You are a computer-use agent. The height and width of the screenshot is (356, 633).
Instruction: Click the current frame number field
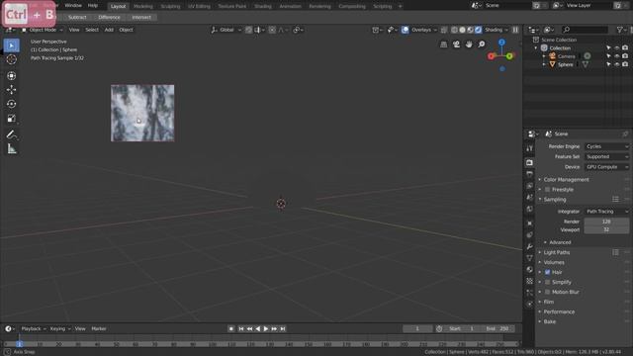tap(417, 329)
